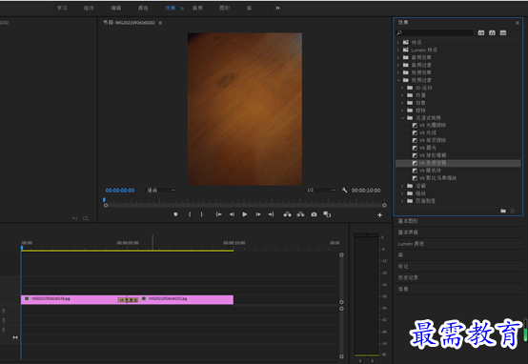
Task: Add a marker using the marker icon
Action: [x=175, y=214]
